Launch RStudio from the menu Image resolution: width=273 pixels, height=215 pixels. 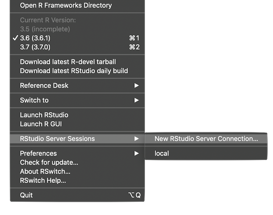[44, 115]
